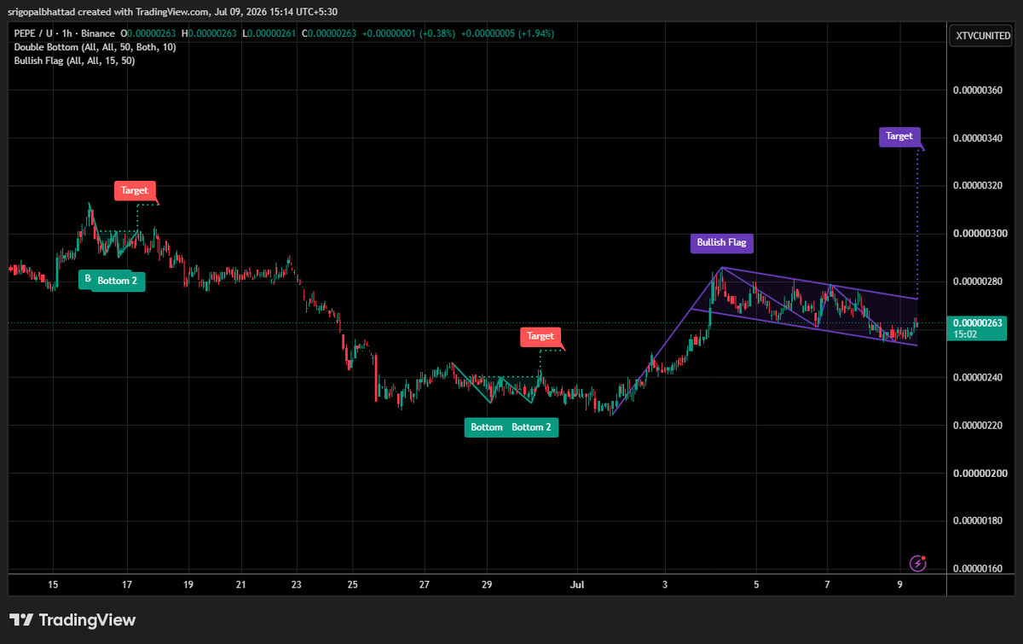Click date 29 on the time axis
Image resolution: width=1023 pixels, height=644 pixels.
(486, 585)
